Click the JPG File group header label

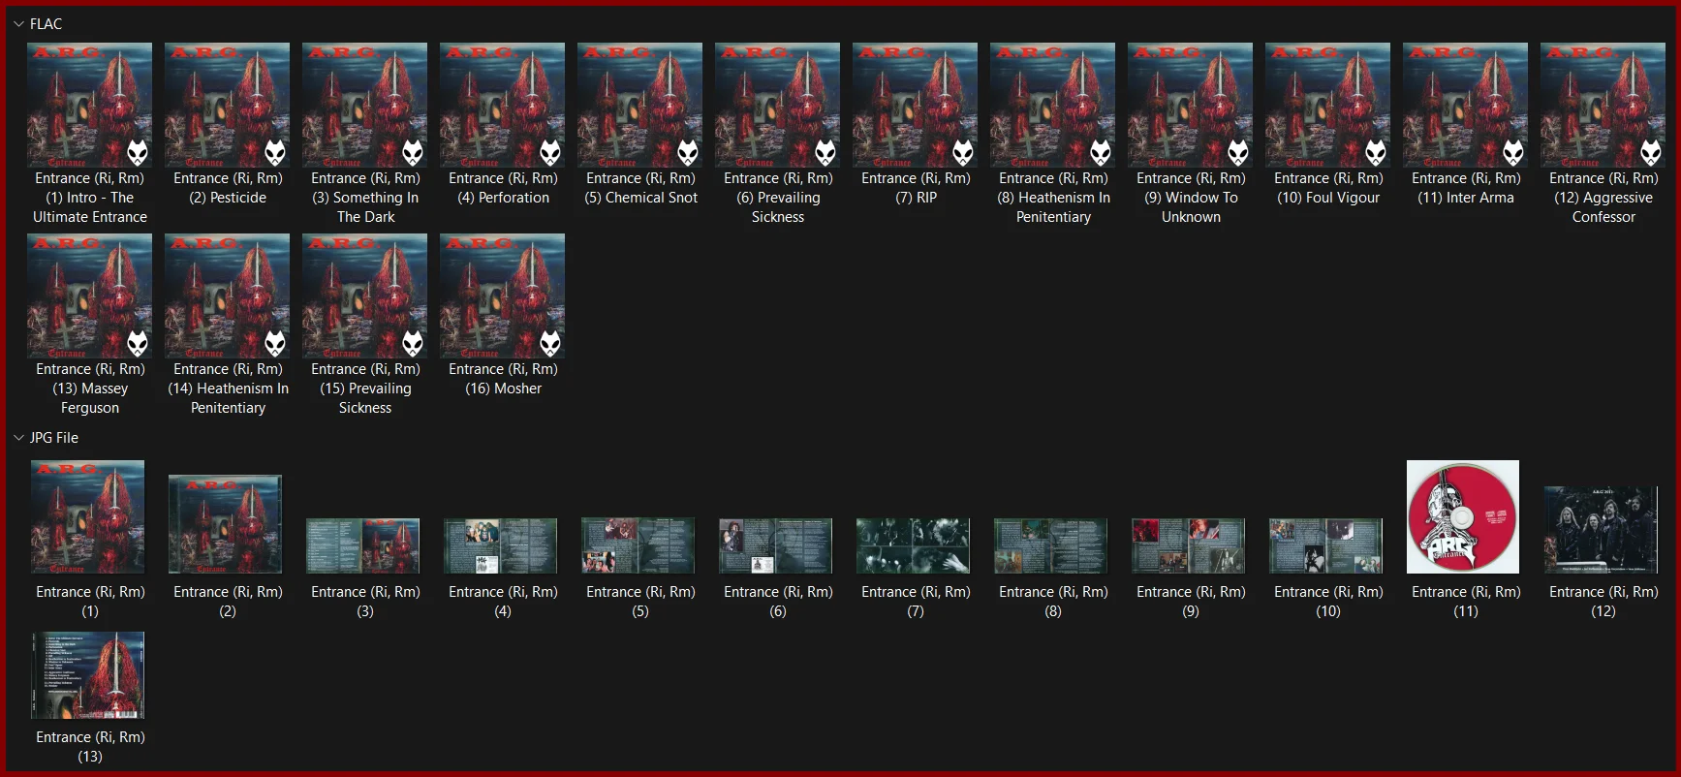point(54,438)
